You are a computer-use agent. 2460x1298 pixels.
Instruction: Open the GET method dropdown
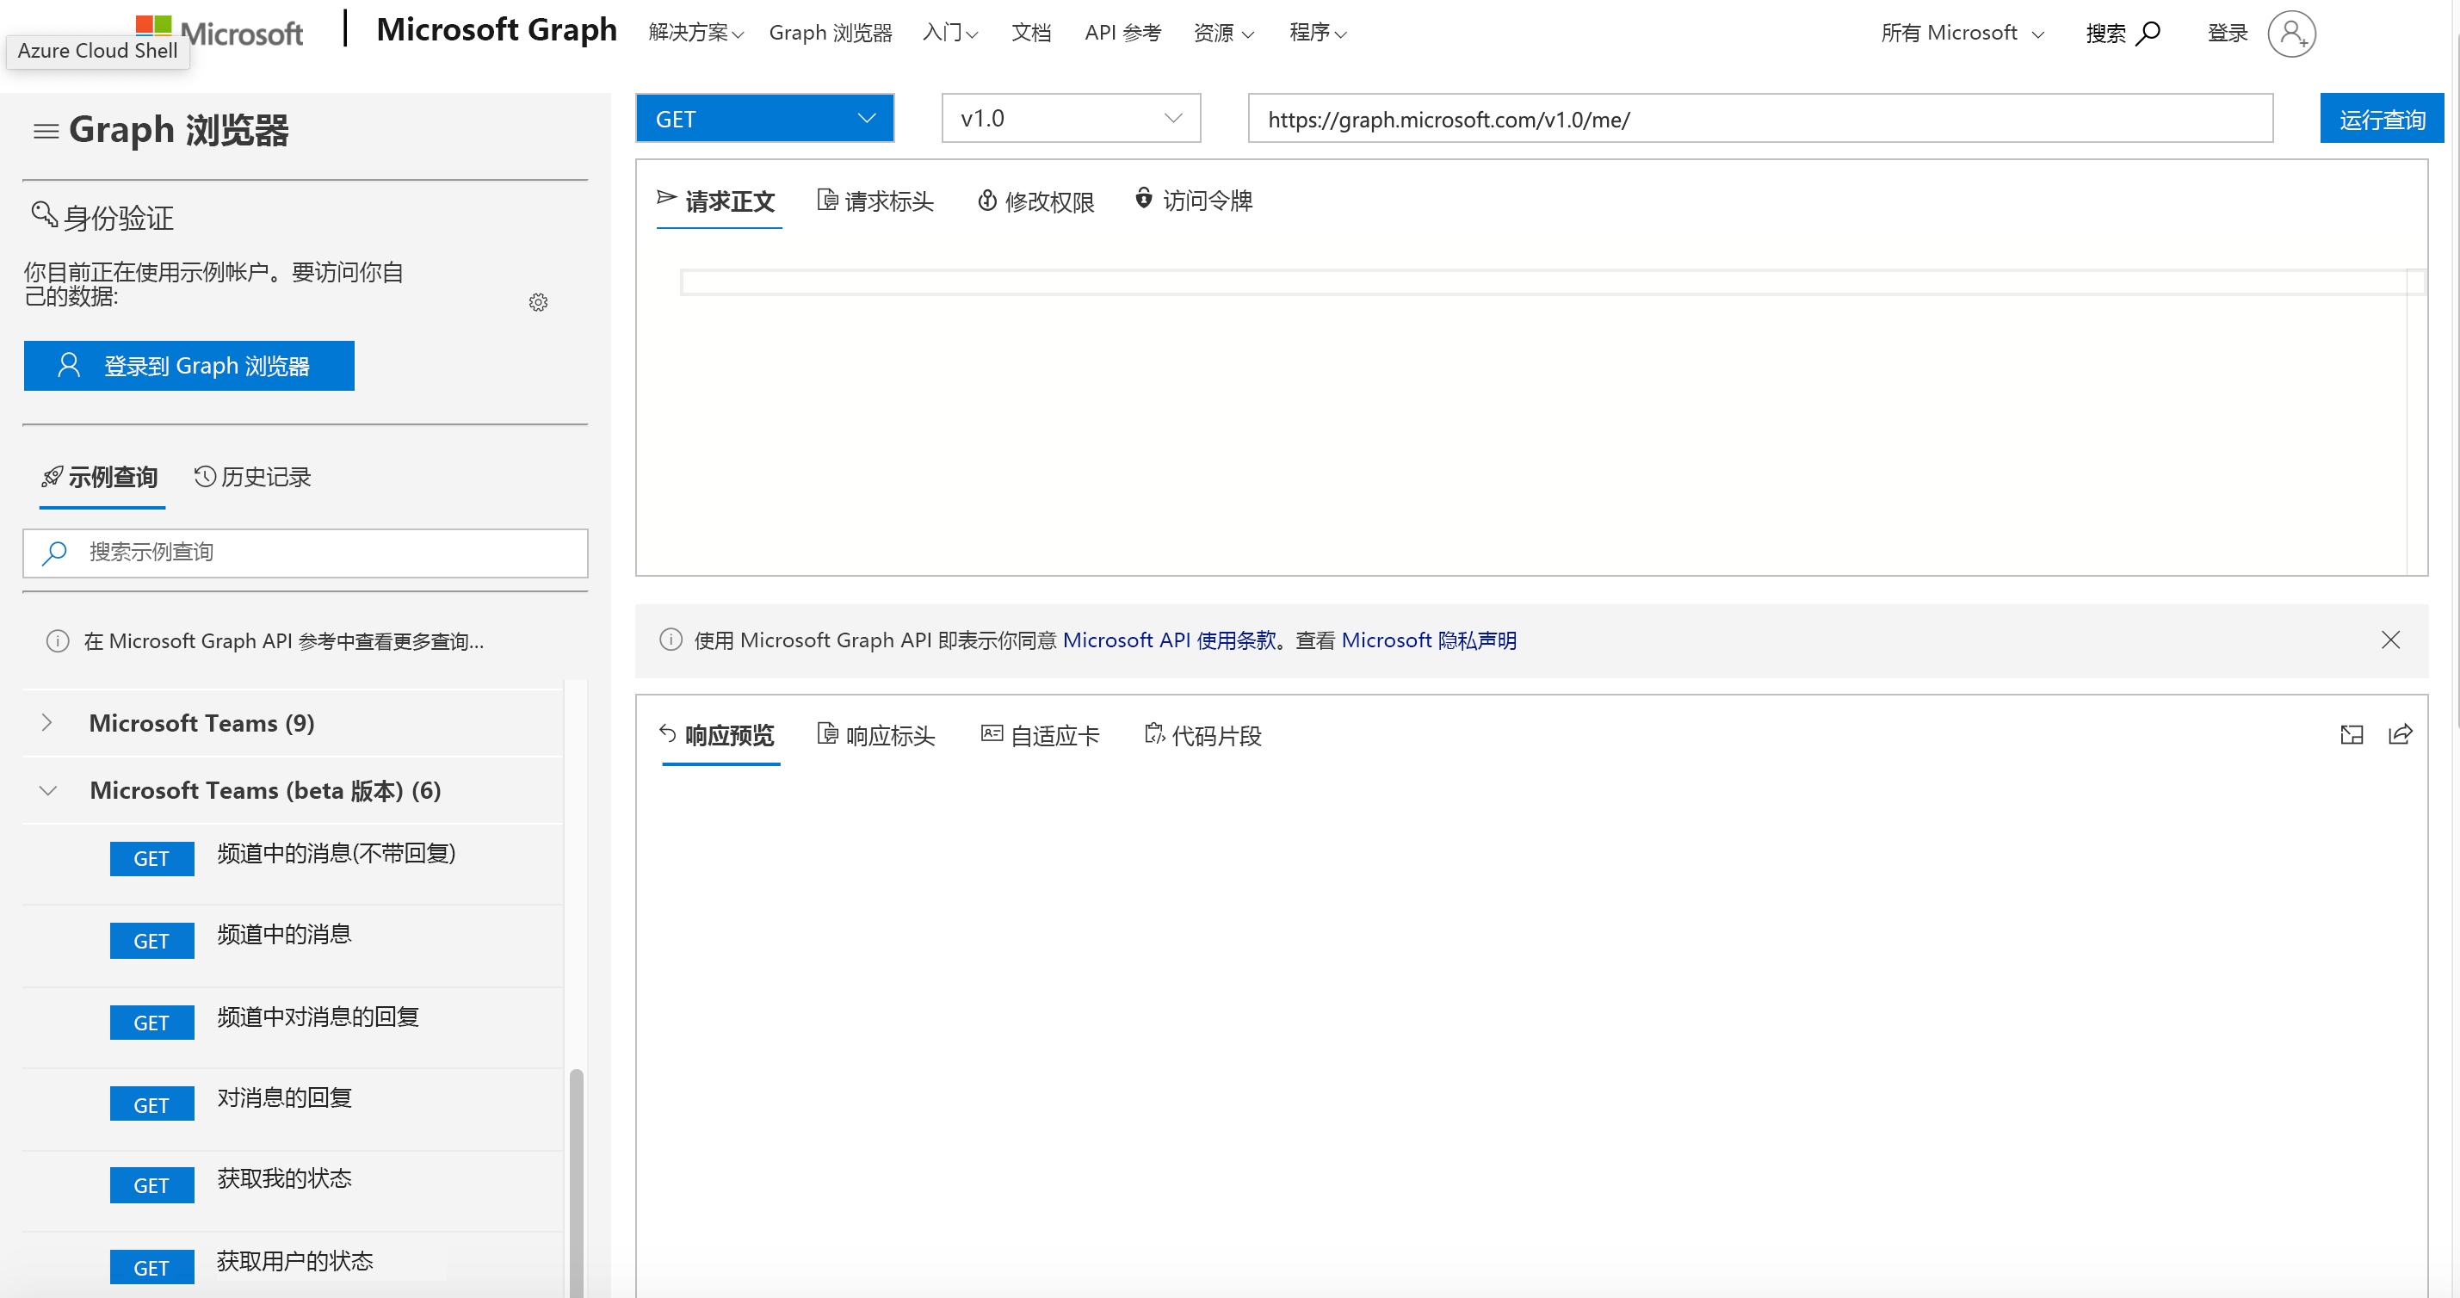pos(764,117)
